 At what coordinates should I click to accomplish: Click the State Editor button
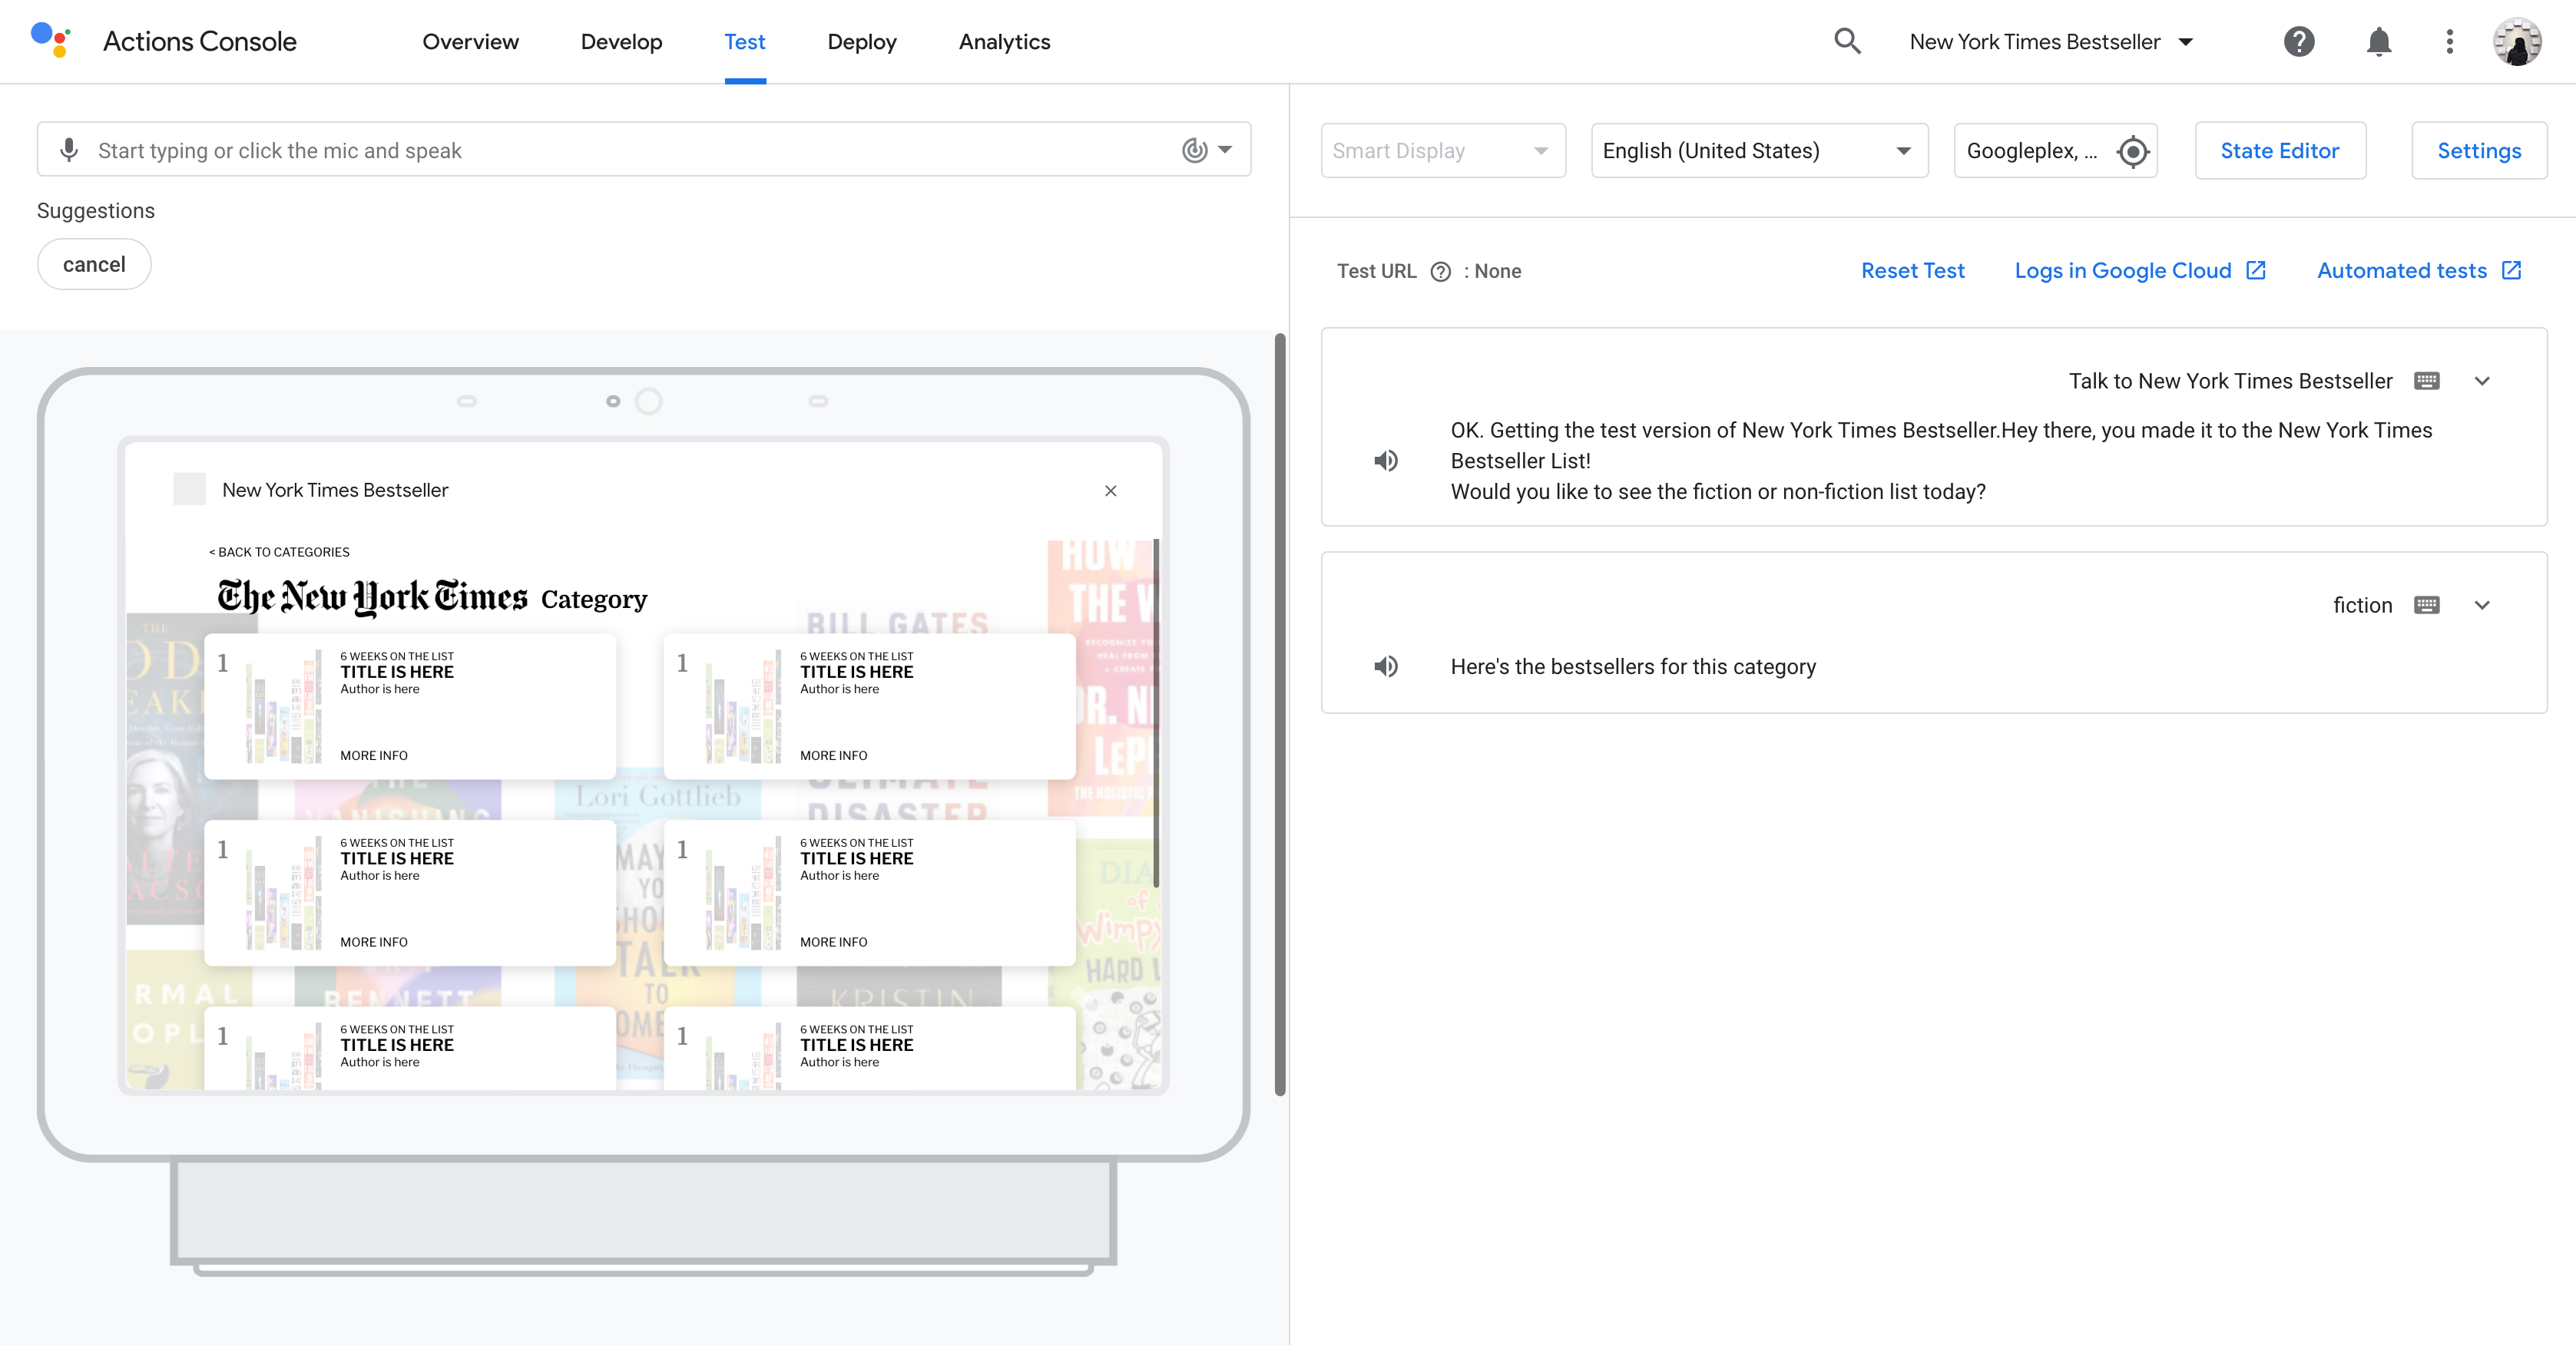(x=2279, y=151)
